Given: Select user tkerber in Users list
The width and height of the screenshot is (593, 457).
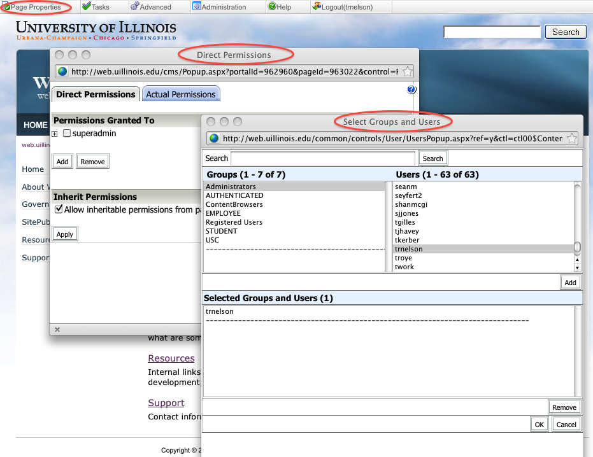Looking at the screenshot, I should click(x=483, y=240).
